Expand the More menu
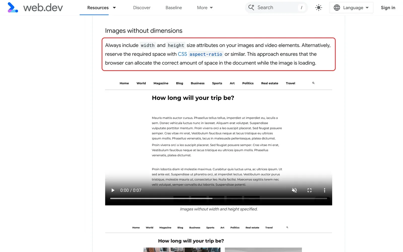This screenshot has height=252, width=403. coord(205,8)
